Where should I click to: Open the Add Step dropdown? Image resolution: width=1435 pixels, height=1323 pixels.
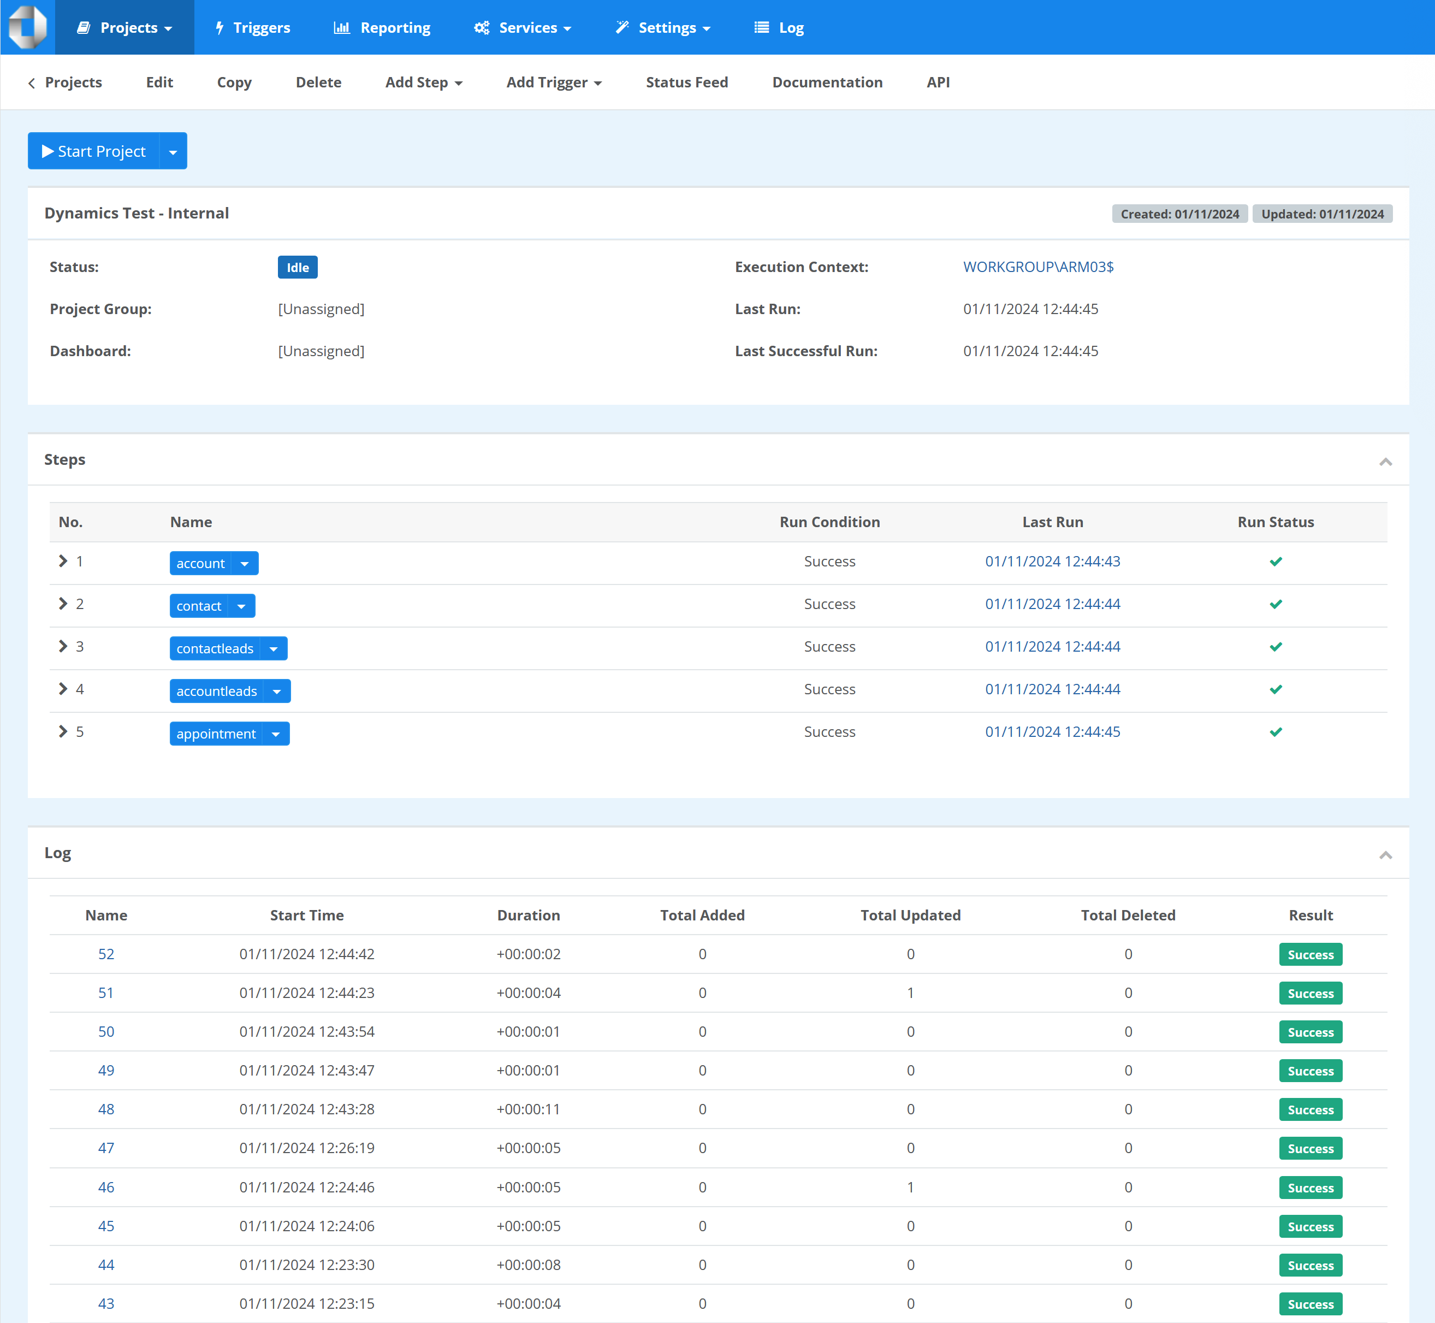tap(424, 82)
